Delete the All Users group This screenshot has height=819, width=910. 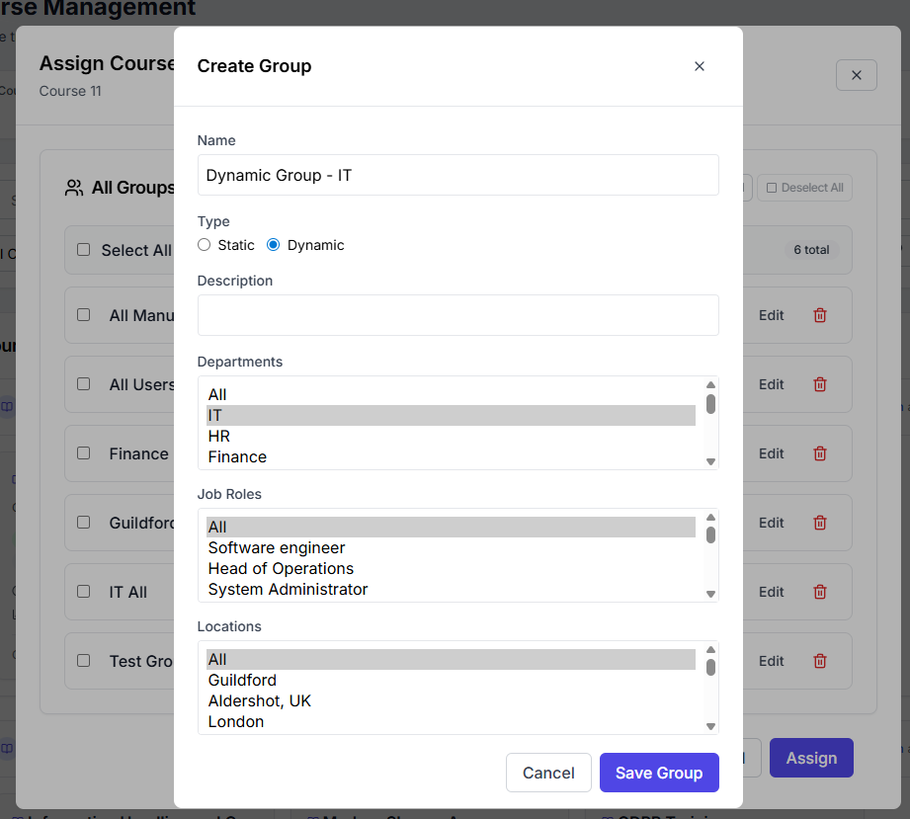point(820,384)
